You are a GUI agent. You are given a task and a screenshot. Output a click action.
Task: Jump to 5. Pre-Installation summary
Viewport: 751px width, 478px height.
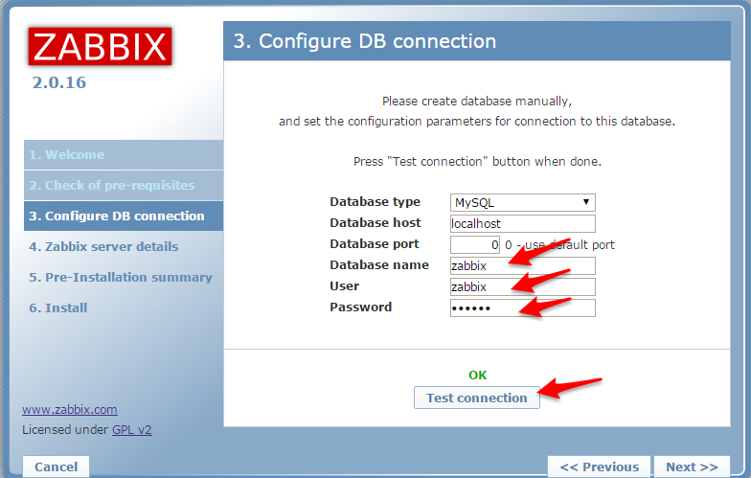120,278
